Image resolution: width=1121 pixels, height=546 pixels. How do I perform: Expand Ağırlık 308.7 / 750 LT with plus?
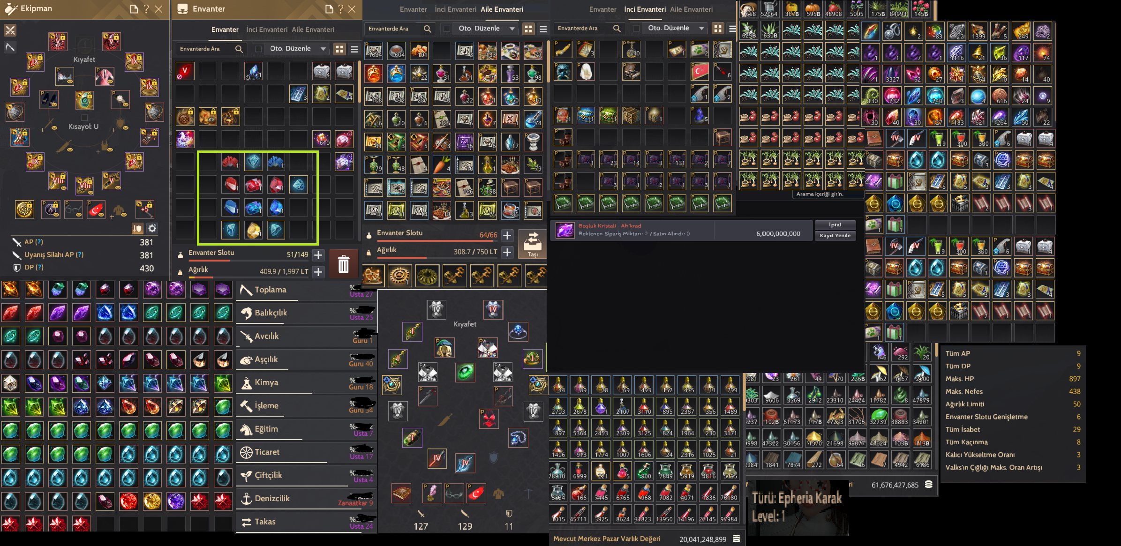[507, 252]
